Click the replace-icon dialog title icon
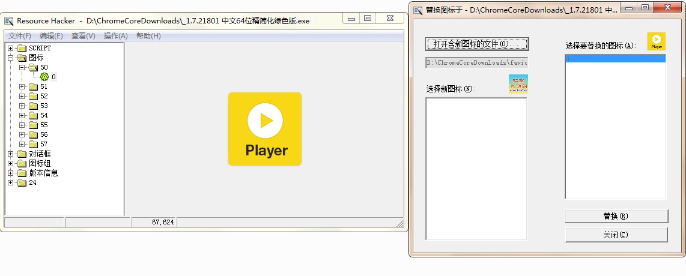Viewport: 686px width, 276px height. click(x=418, y=10)
